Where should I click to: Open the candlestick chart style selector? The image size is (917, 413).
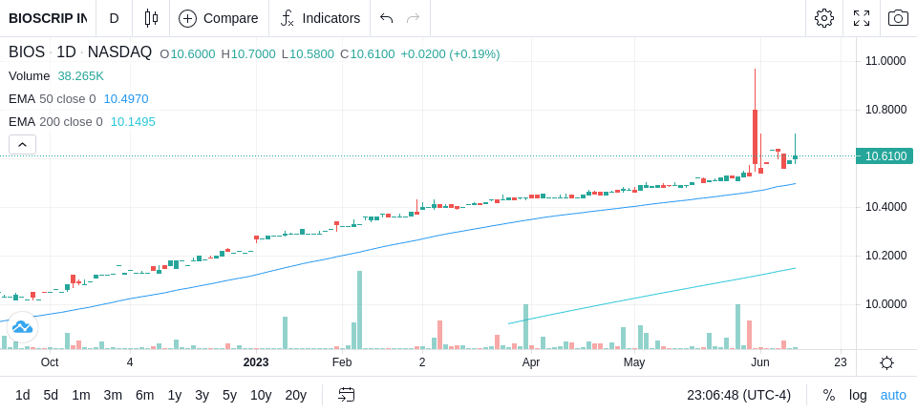tap(151, 18)
